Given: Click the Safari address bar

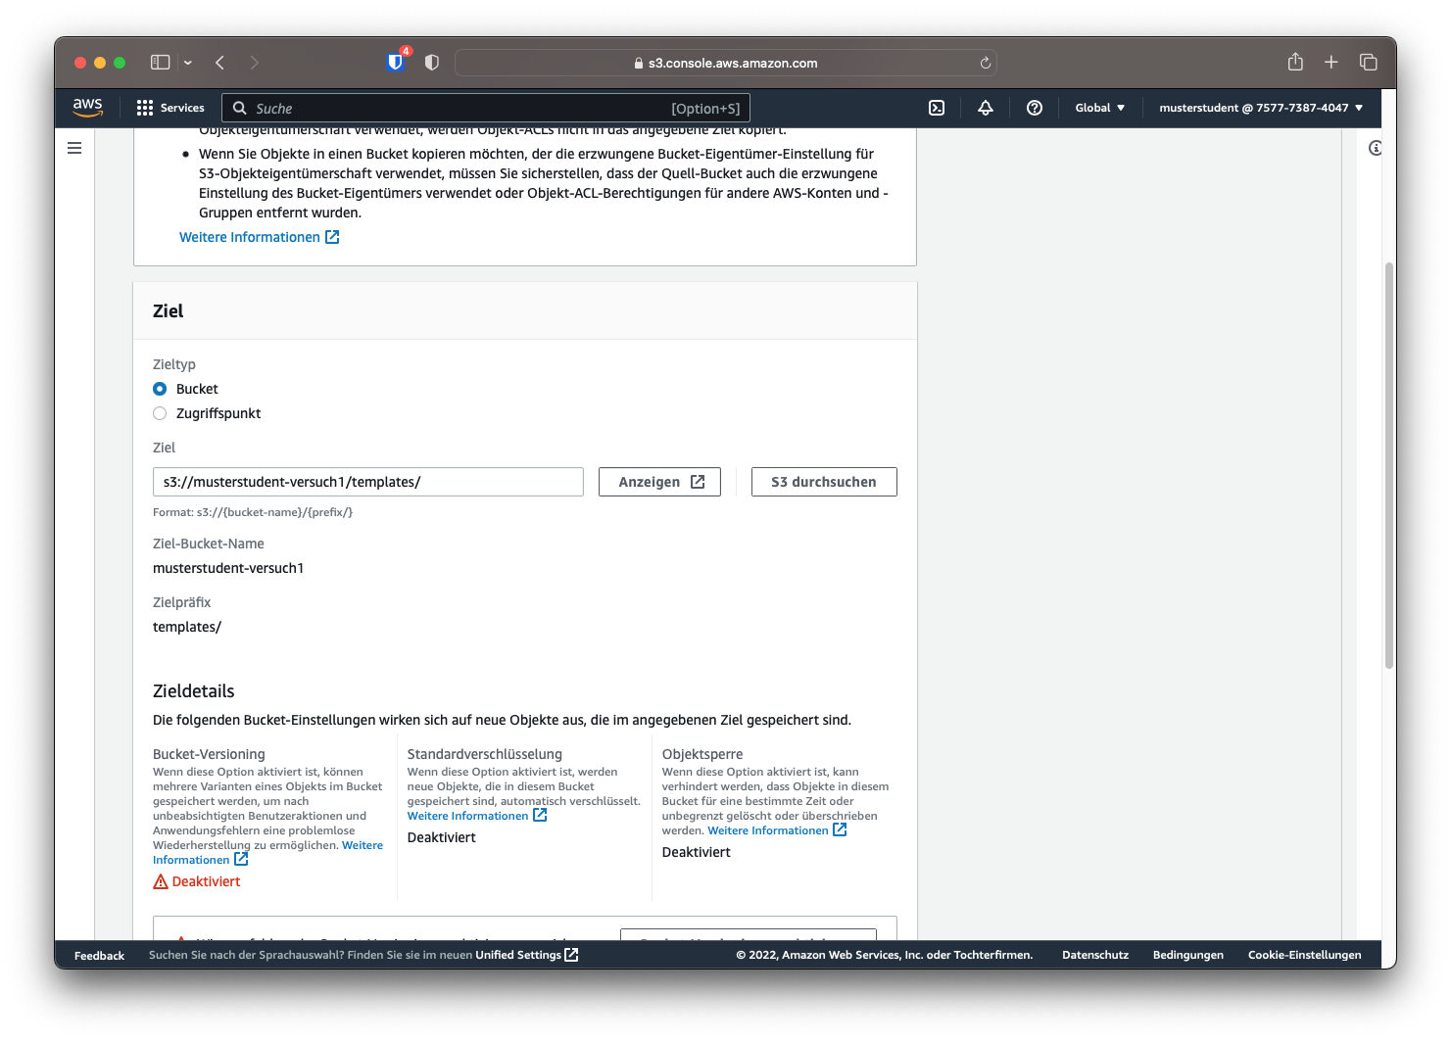Looking at the screenshot, I should (x=726, y=63).
